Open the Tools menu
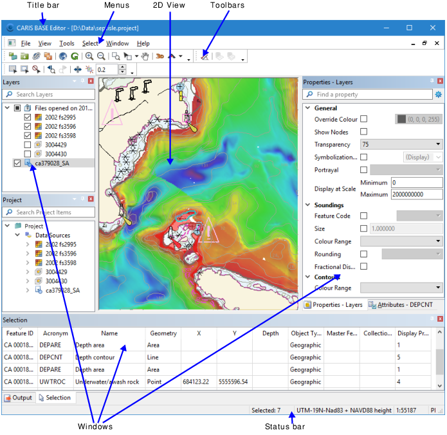Viewport: 447px width, 435px height. pos(67,44)
